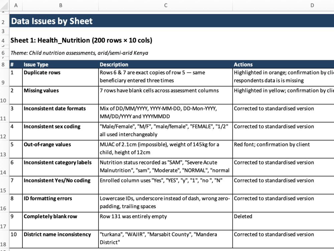Click the 'Actions' header cell
This screenshot has width=334, height=251.
(283, 65)
